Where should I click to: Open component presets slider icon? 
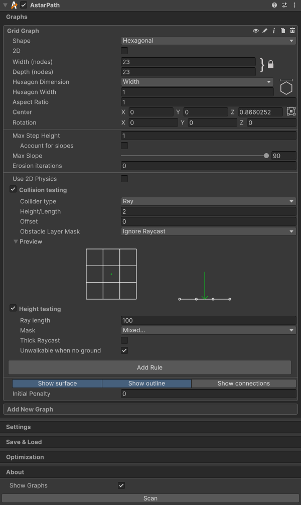coord(284,5)
